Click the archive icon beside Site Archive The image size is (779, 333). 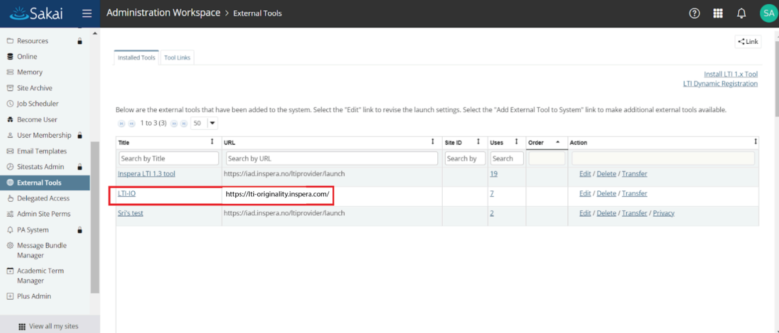(10, 88)
